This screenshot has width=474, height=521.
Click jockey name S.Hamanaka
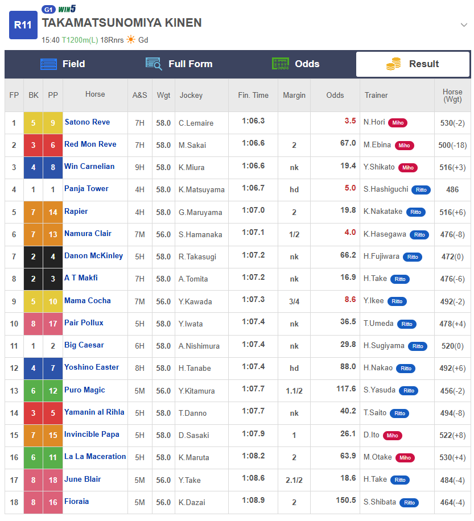point(200,234)
